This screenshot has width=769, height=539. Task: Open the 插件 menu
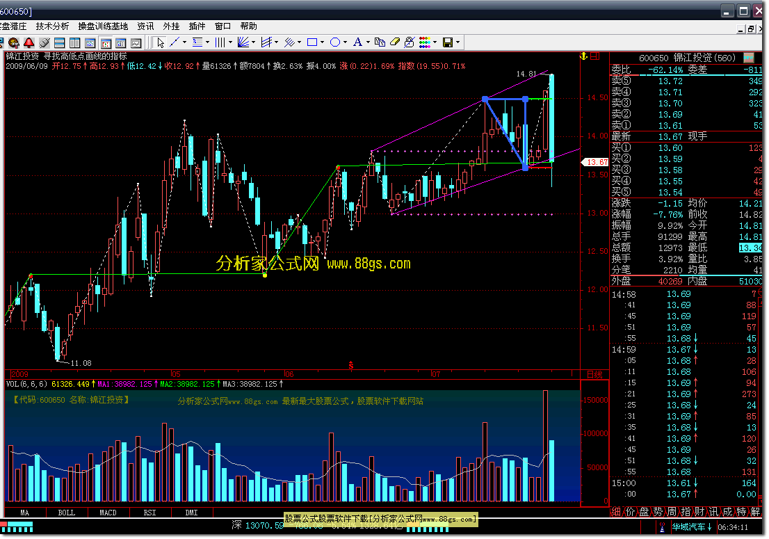coord(197,26)
